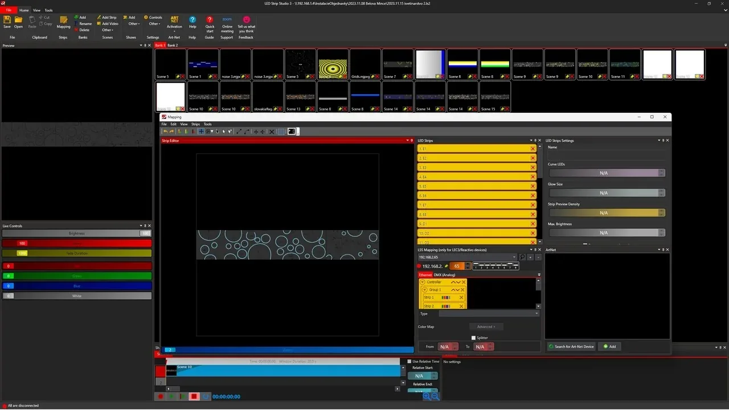Image resolution: width=729 pixels, height=410 pixels.
Task: Open the Curve LEDs N/A dropdown
Action: (607, 173)
